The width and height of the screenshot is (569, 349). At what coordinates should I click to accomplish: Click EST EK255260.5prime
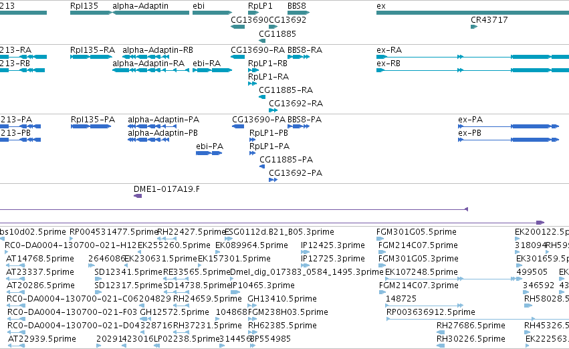(175, 245)
